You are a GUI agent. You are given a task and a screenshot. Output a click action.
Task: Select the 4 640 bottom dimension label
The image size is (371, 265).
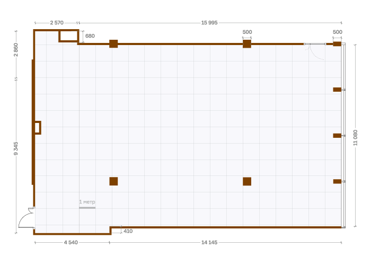[x=71, y=242]
